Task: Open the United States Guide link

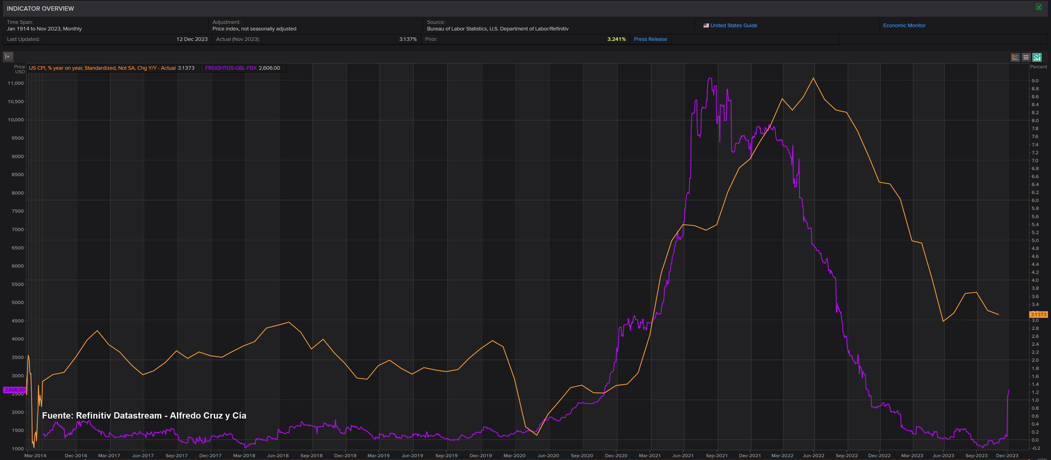Action: (734, 25)
